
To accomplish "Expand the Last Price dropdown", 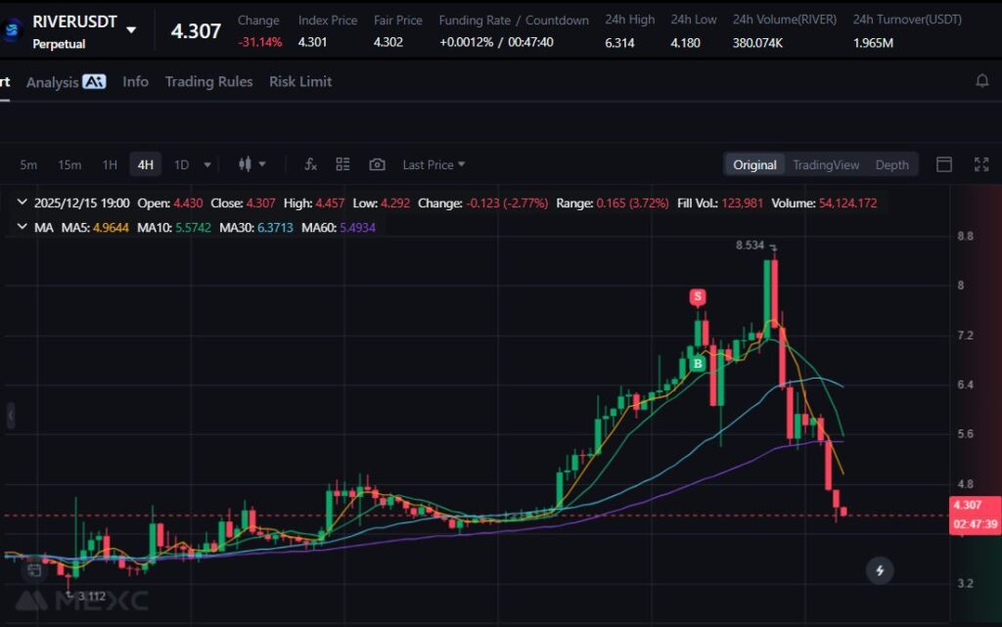I will [433, 164].
